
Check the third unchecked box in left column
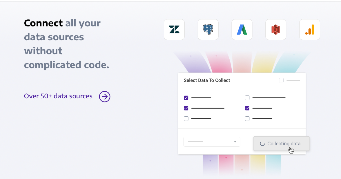click(186, 118)
